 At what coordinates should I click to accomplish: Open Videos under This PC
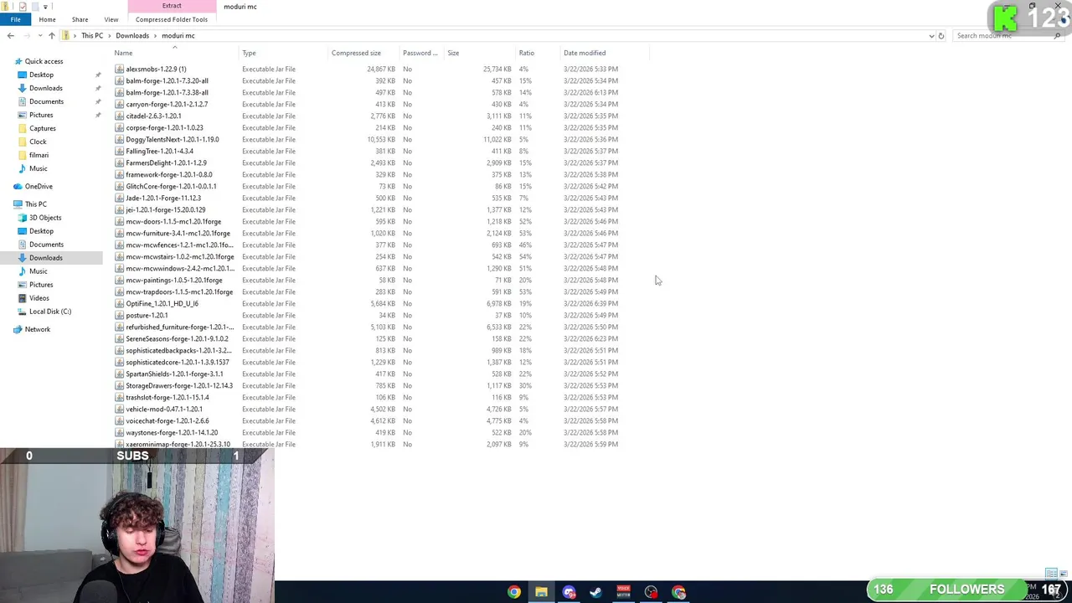pyautogui.click(x=39, y=298)
